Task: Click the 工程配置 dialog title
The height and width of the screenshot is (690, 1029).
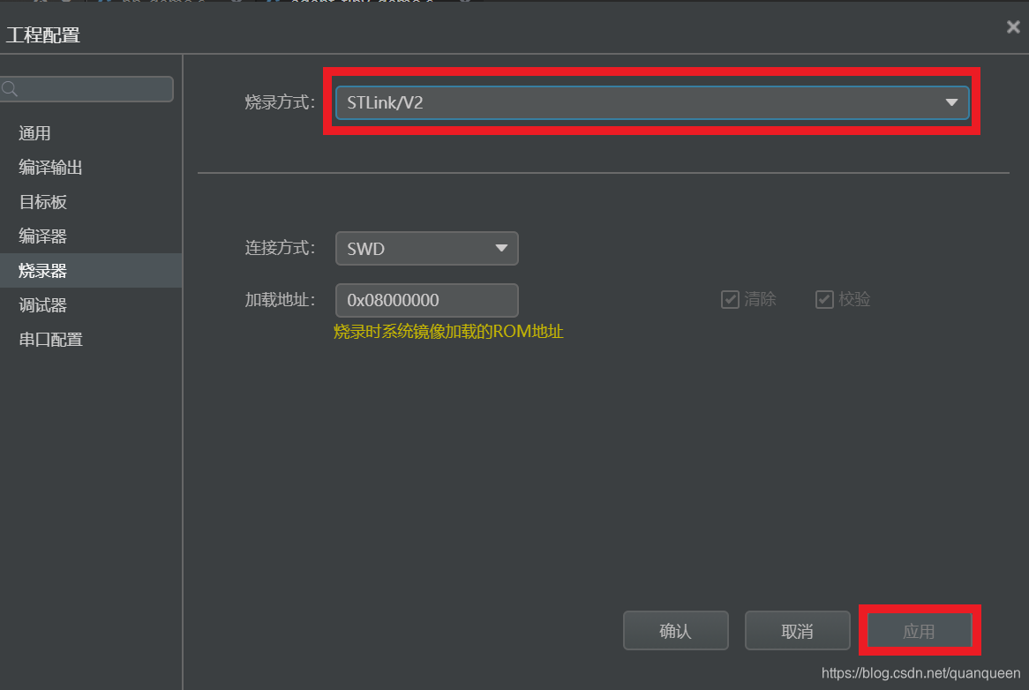Action: pos(42,34)
